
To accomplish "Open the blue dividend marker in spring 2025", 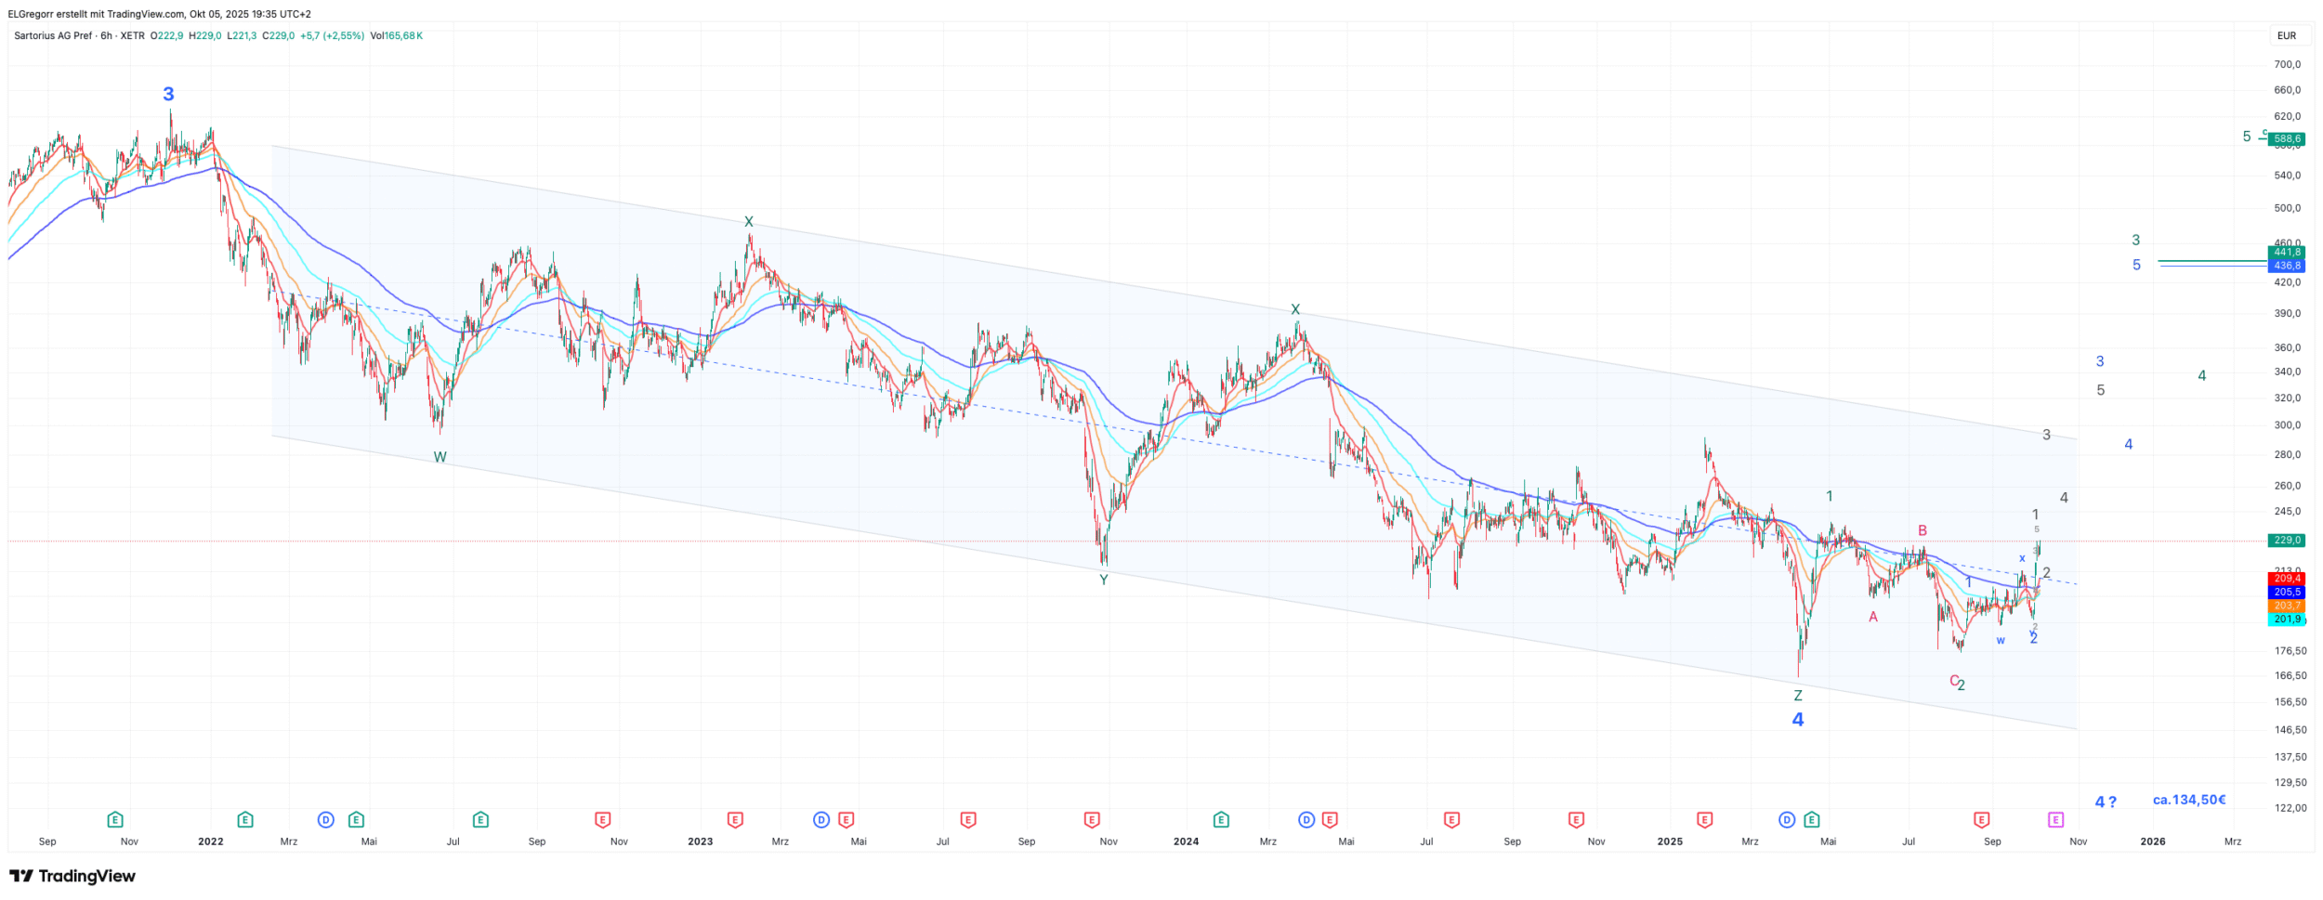I will (x=1787, y=819).
